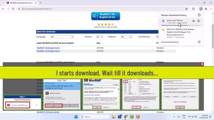Click the 3619 KB size cell
Image resolution: width=214 pixels, height=120 pixels.
tap(100, 48)
